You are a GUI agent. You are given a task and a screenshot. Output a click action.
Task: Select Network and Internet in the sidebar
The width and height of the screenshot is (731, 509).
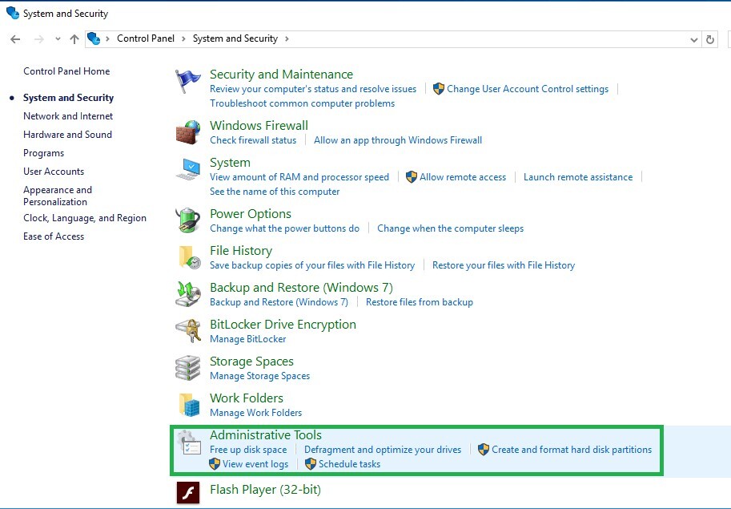[67, 115]
